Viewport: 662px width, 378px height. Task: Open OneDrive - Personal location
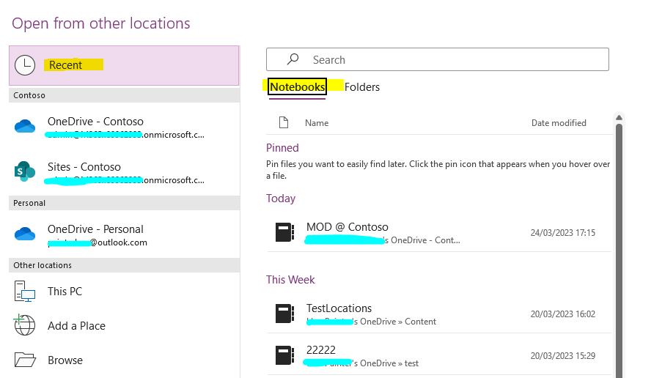tap(124, 235)
